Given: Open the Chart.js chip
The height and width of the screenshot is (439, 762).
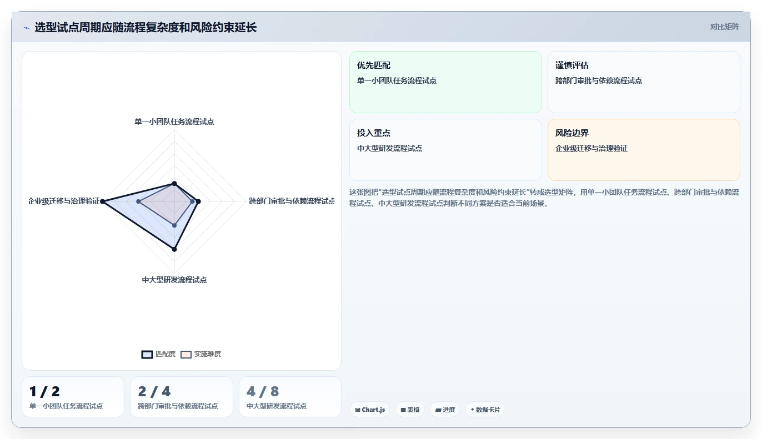Looking at the screenshot, I should pyautogui.click(x=370, y=410).
